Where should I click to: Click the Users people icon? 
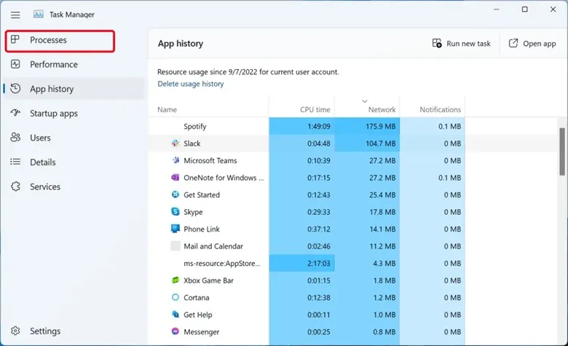coord(15,138)
